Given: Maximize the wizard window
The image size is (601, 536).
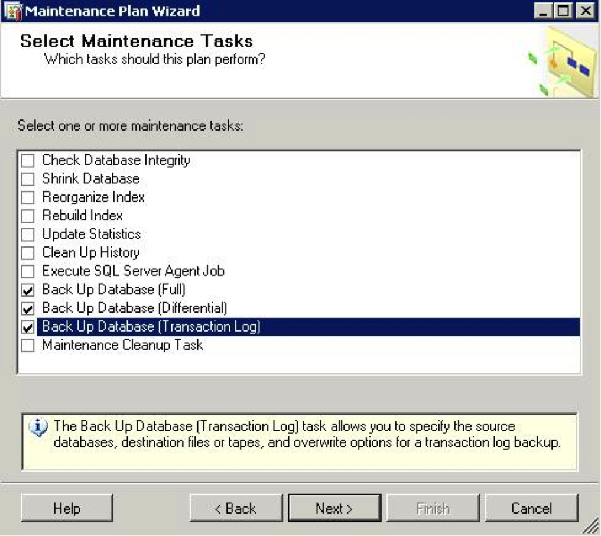Looking at the screenshot, I should 564,11.
